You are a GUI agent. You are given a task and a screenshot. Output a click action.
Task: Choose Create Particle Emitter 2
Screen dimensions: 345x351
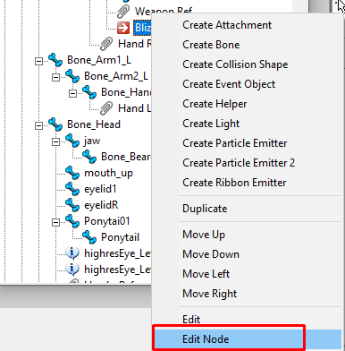click(x=239, y=163)
